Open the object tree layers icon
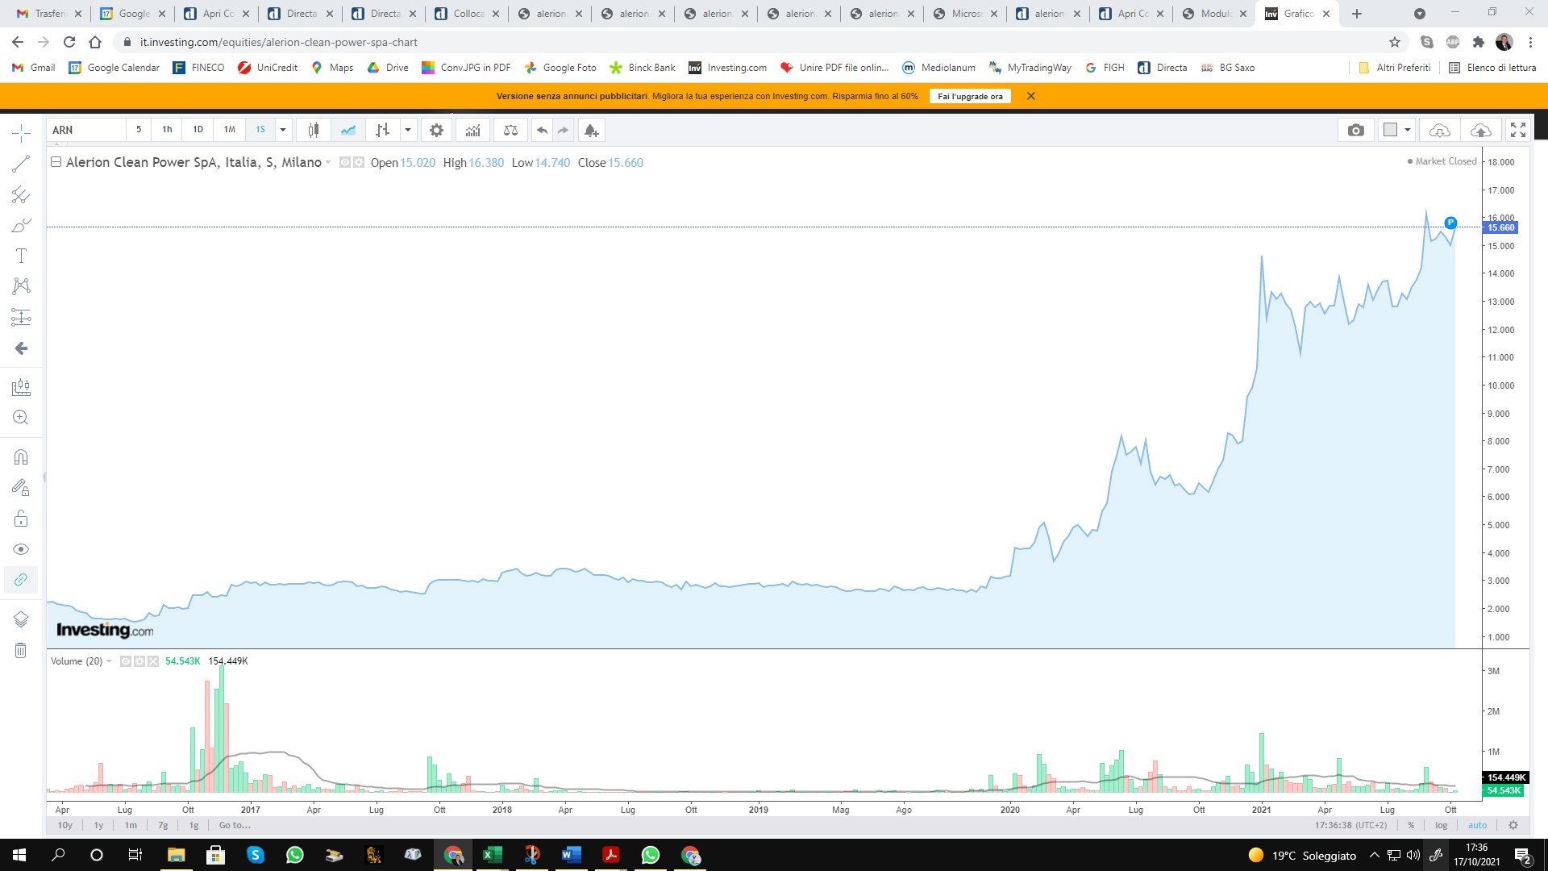 (x=21, y=619)
